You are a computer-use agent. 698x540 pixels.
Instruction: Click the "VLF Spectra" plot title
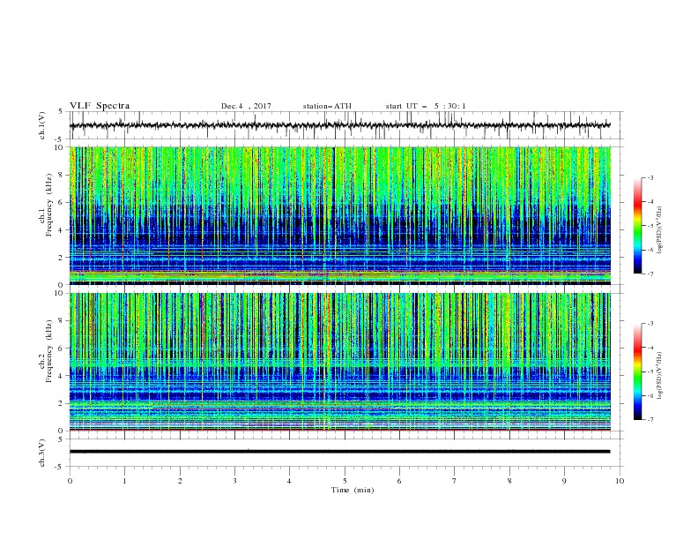click(100, 106)
